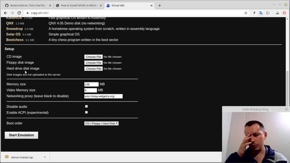The width and height of the screenshot is (290, 163).
Task: Click the lightning bolt extension icon
Action: coord(254,13)
